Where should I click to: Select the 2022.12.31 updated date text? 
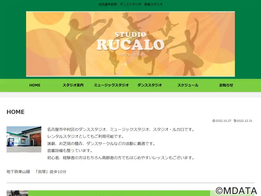244,121
